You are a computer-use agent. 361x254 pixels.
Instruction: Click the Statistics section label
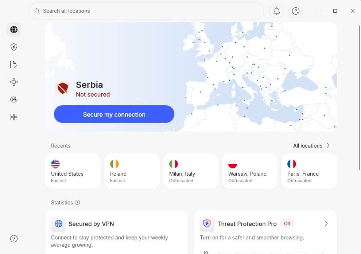[x=62, y=203]
